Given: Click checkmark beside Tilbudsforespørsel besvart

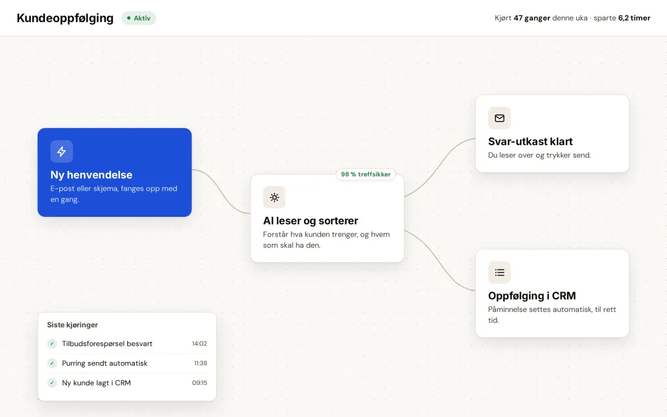Looking at the screenshot, I should click(52, 343).
